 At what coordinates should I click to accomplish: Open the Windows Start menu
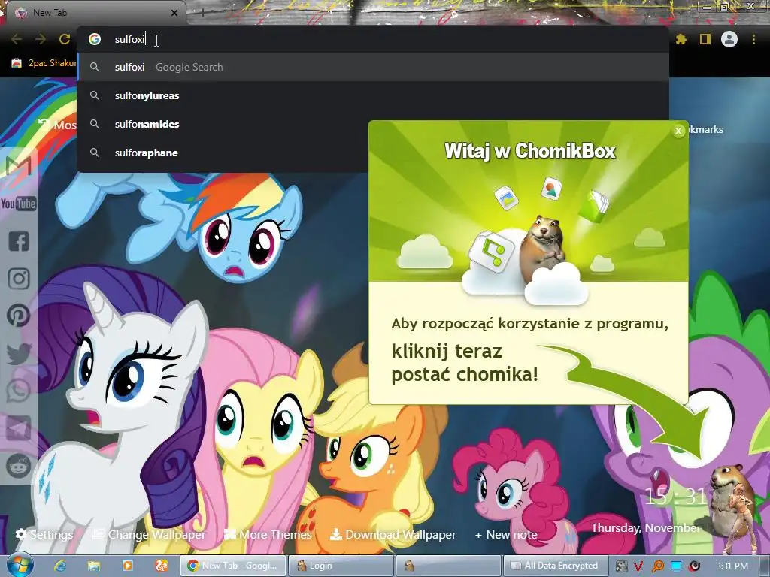pyautogui.click(x=20, y=565)
